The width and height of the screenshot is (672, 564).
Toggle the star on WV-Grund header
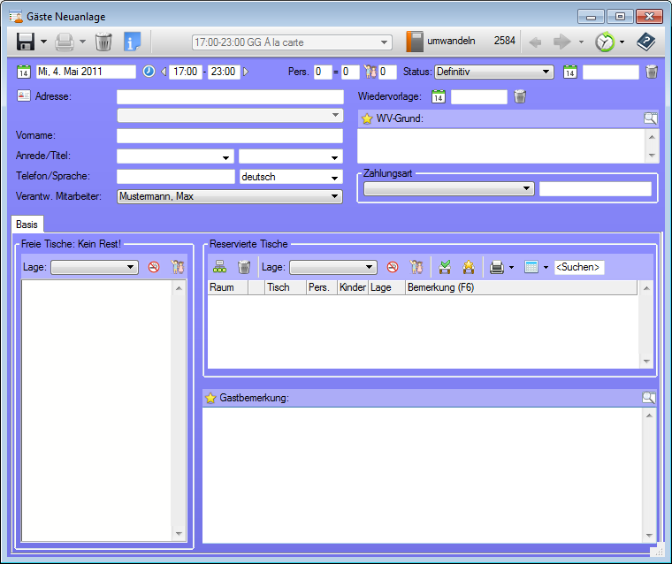(x=367, y=118)
